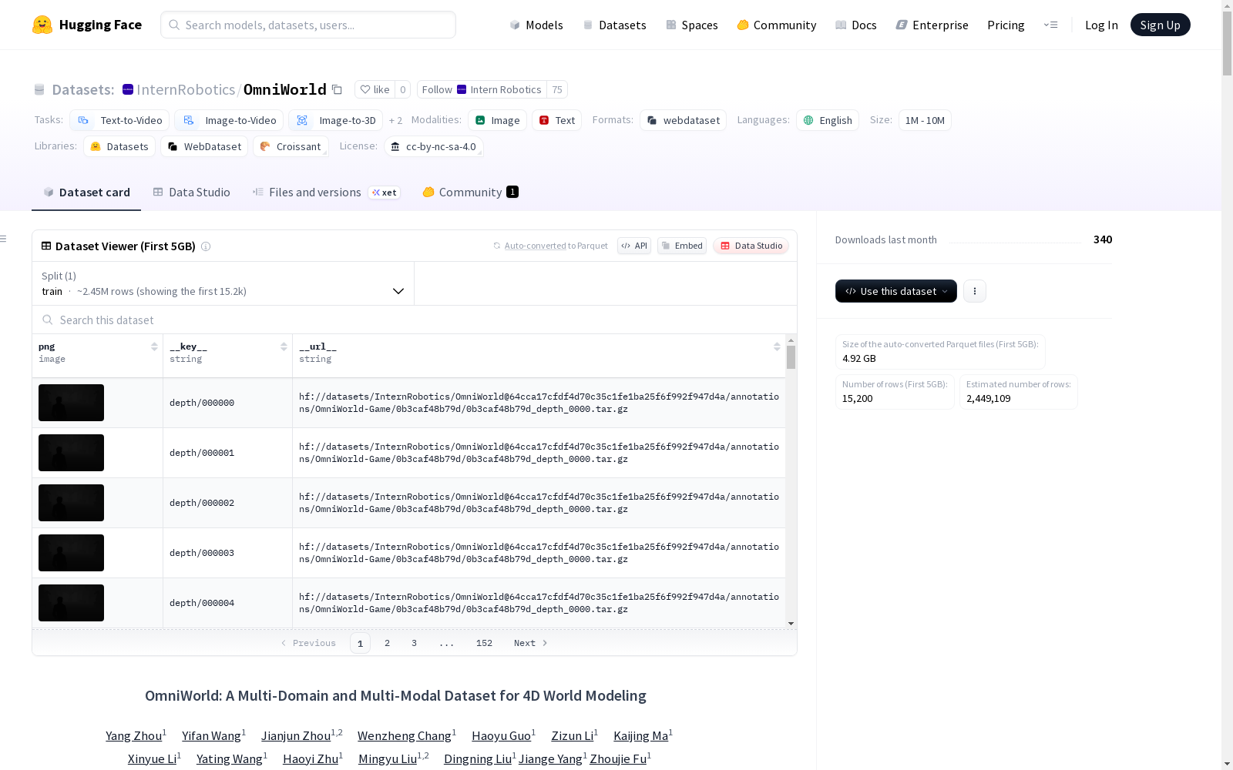Focus the Search this dataset field
This screenshot has width=1233, height=770.
[x=415, y=320]
